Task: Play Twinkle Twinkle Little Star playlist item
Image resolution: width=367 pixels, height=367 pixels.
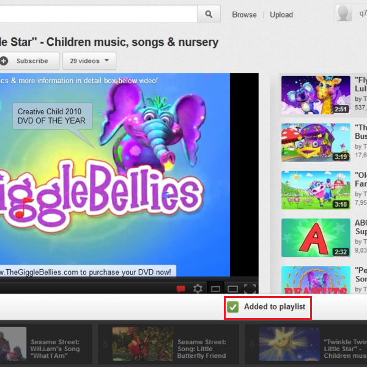Action: [306, 344]
